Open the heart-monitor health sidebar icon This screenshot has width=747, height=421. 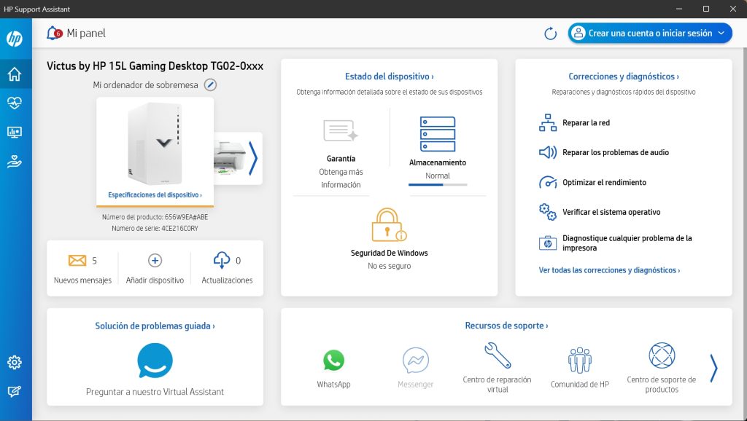15,103
